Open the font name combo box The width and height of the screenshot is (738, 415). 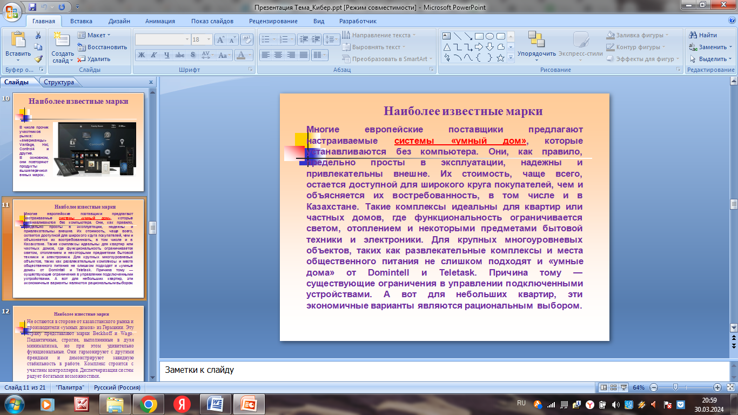click(163, 39)
